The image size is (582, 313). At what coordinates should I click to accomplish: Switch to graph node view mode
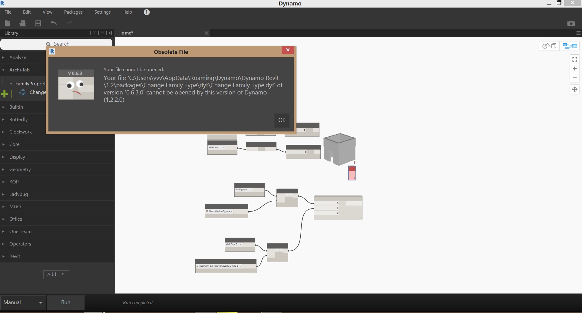click(x=570, y=46)
